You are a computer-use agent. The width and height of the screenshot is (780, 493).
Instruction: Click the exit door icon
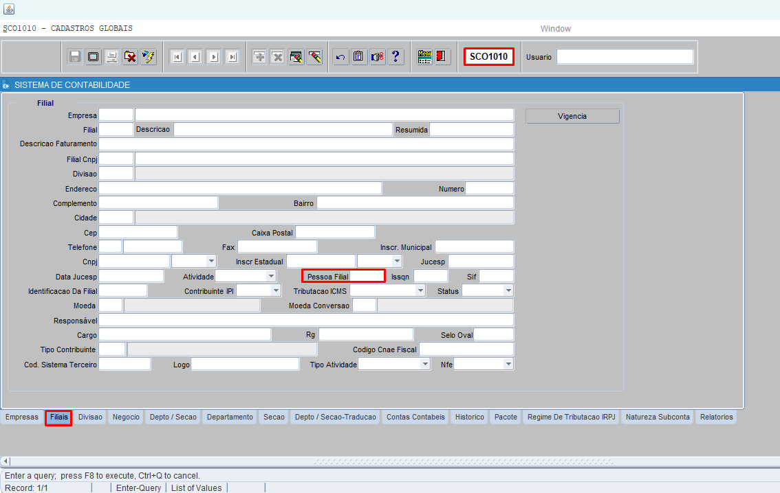pos(442,57)
